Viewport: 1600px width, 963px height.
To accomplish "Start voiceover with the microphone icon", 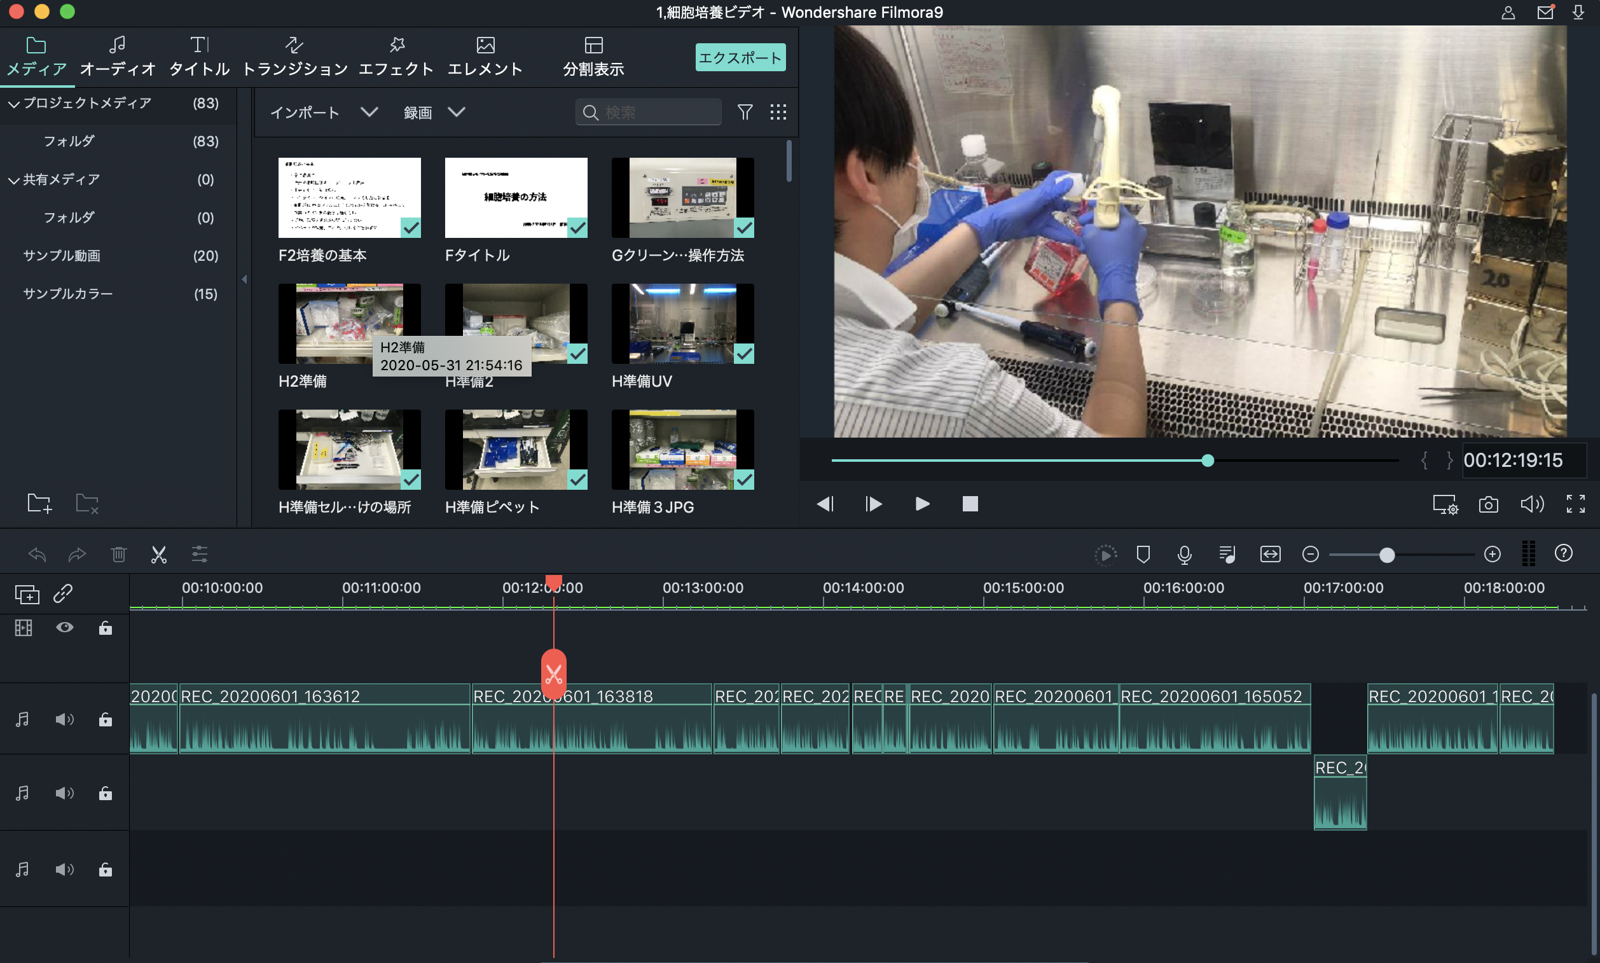I will pos(1185,554).
